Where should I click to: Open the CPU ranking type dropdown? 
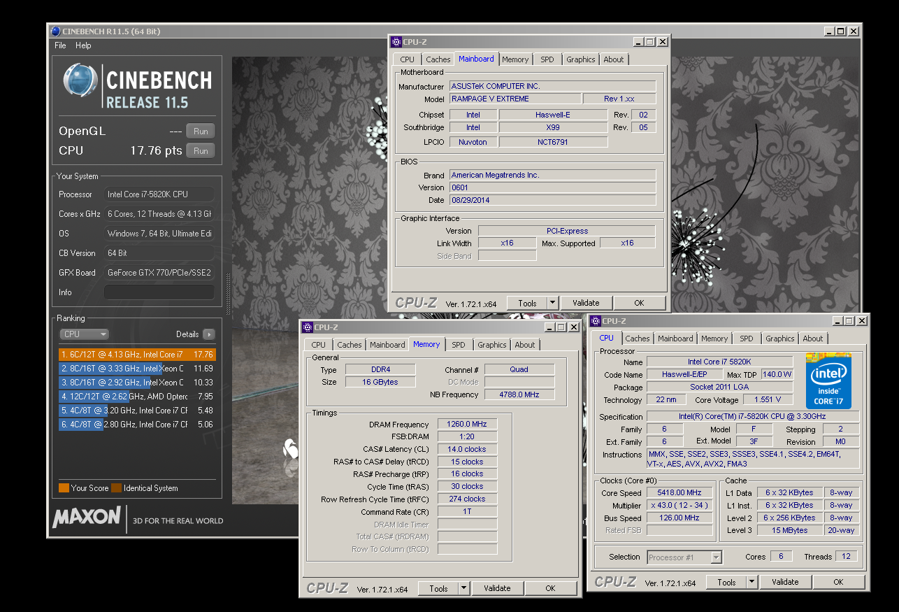coord(84,334)
